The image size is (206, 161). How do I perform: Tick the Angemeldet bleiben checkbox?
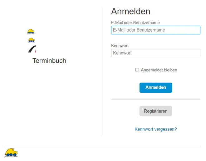tap(137, 70)
